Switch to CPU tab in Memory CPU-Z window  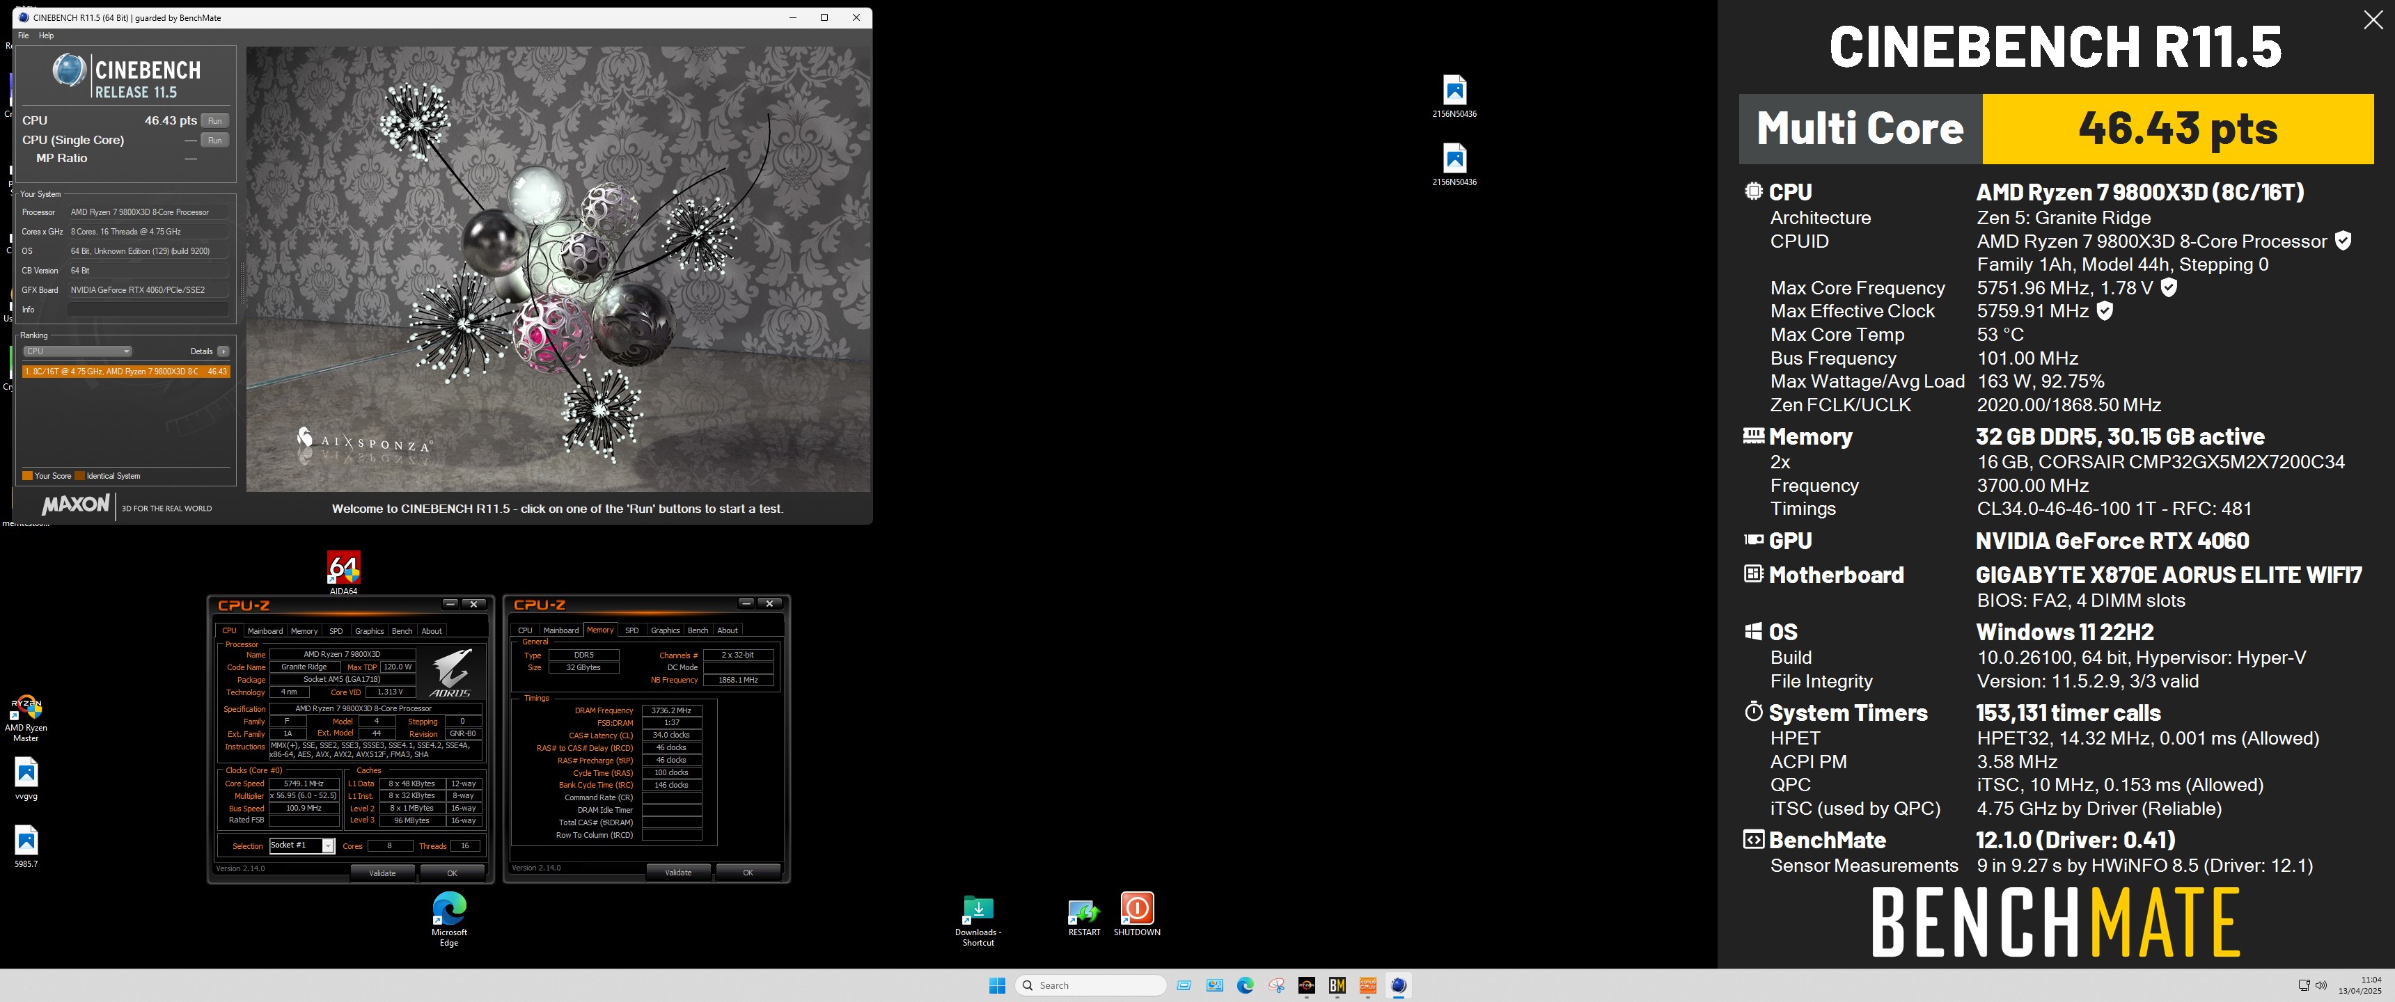pyautogui.click(x=526, y=630)
